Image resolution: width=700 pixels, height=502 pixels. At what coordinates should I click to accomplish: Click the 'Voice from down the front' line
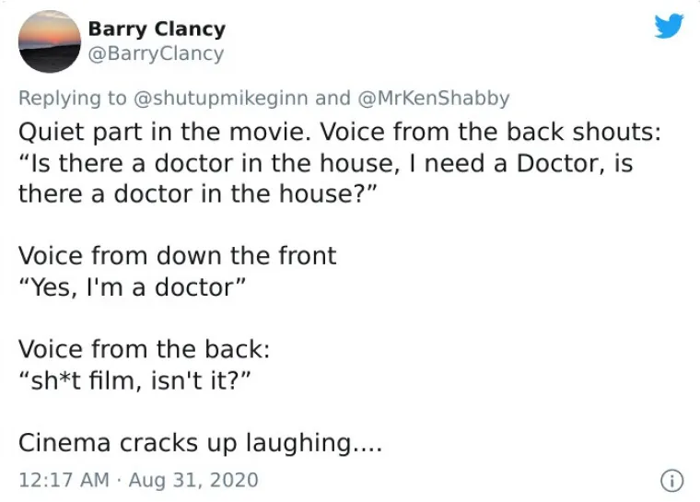tap(177, 256)
